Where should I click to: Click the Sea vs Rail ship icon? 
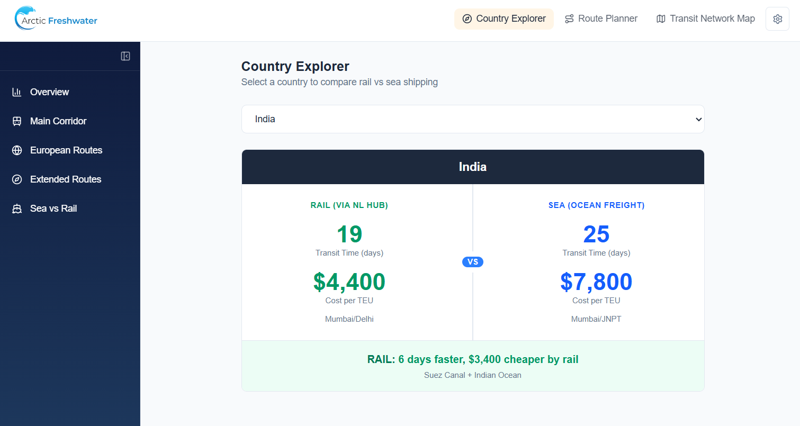[x=16, y=208]
